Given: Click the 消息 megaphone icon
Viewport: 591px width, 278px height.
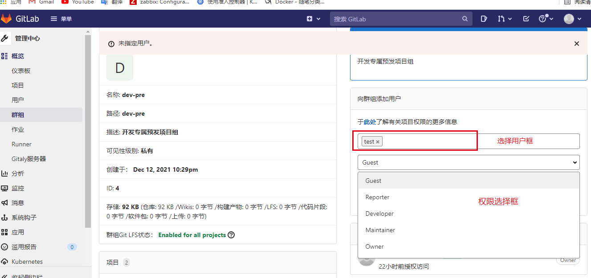Looking at the screenshot, I should [x=4, y=203].
